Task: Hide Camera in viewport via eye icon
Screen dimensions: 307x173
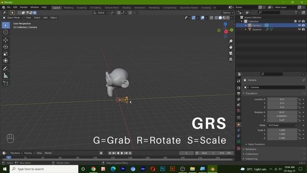Action: click(299, 25)
